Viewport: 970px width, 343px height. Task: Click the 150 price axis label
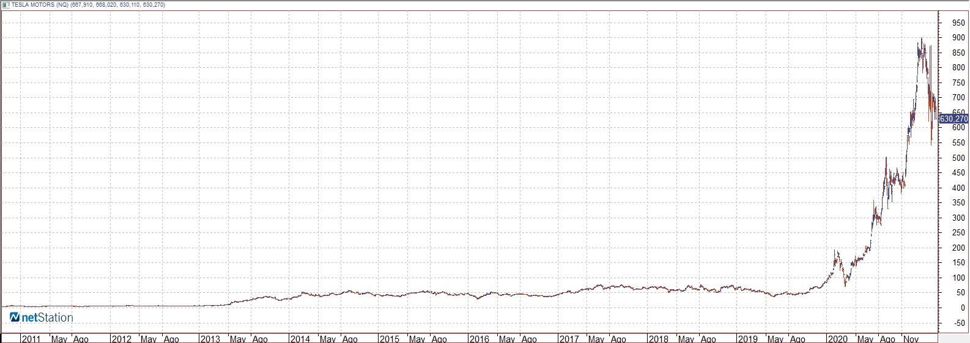tap(960, 263)
